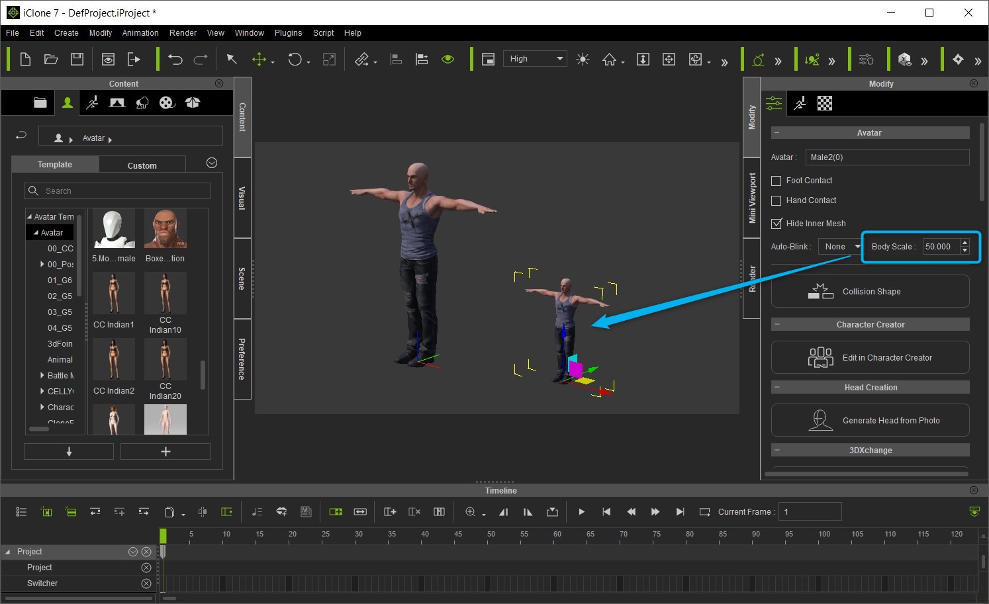Viewport: 989px width, 604px height.
Task: Toggle the timeline loop icon
Action: point(704,512)
